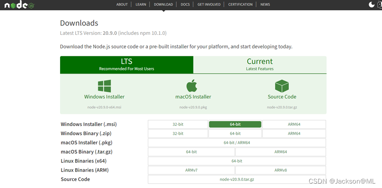Click the node-v20.9.0.tar.gz source link
This screenshot has width=382, height=188.
click(x=237, y=179)
